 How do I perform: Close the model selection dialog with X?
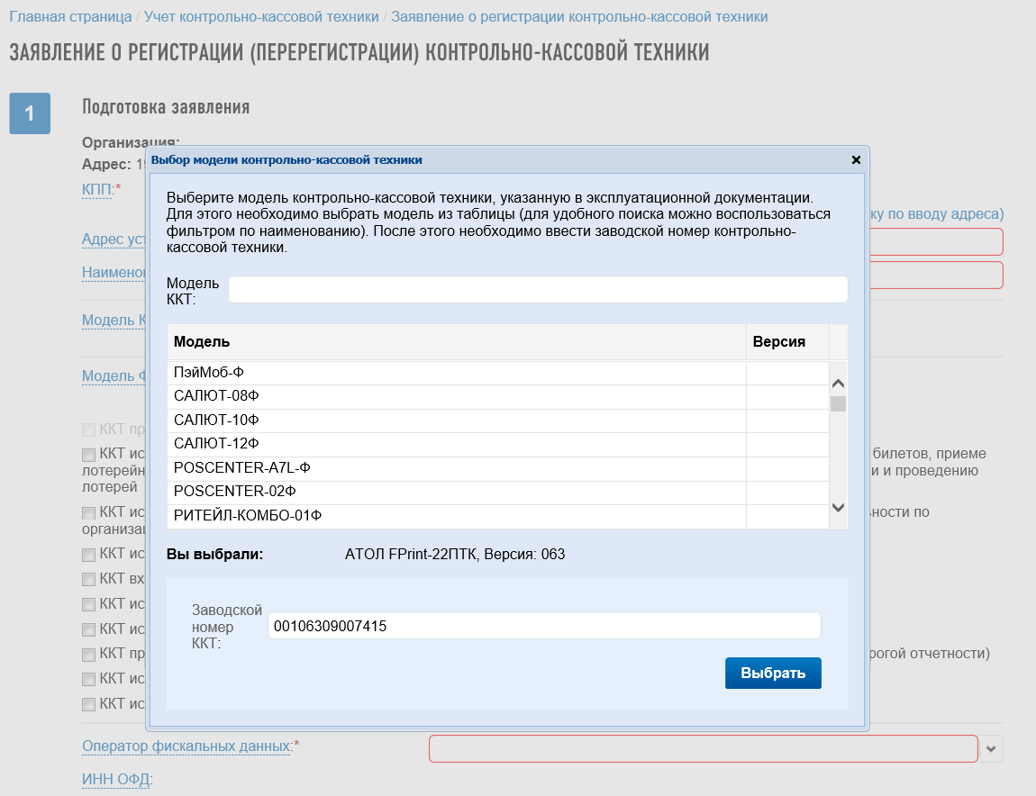pyautogui.click(x=856, y=160)
